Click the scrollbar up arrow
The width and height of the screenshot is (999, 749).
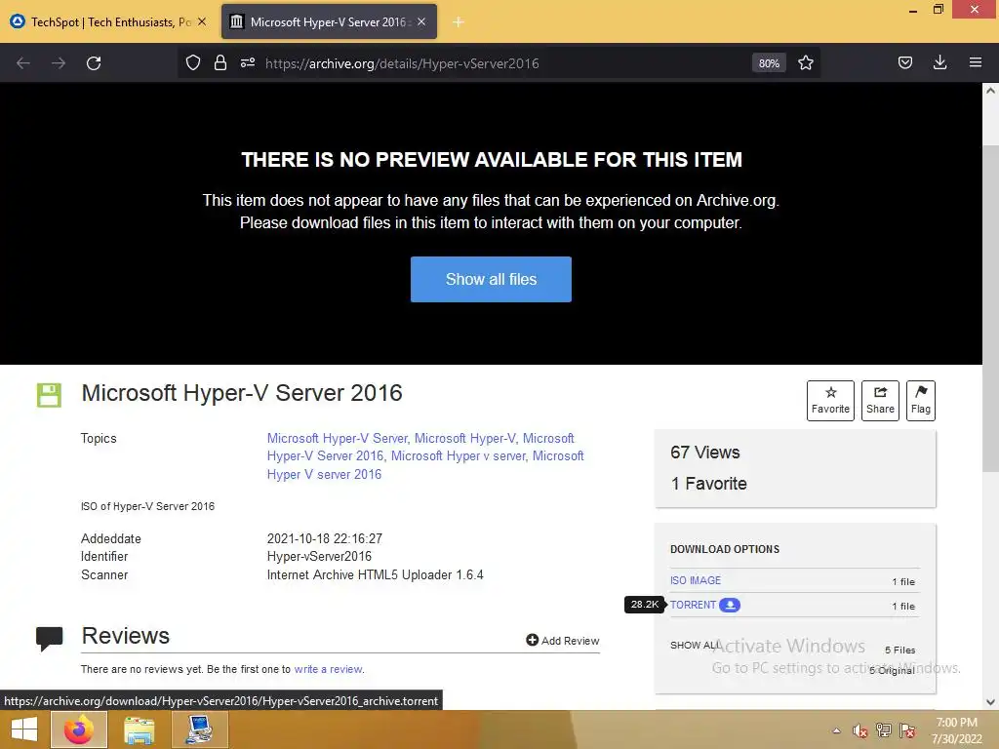[x=990, y=91]
